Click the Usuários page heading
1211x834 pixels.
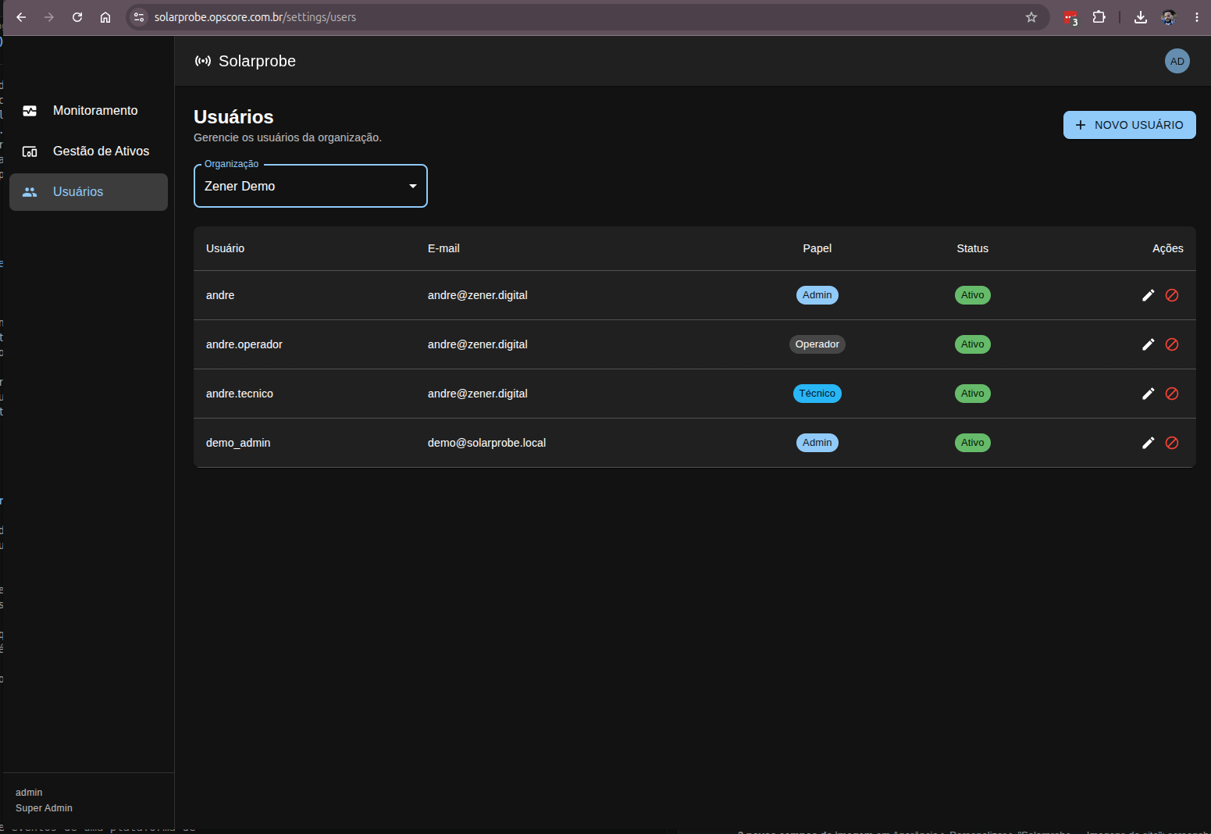point(233,117)
